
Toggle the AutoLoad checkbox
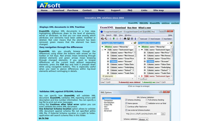tap(139, 39)
